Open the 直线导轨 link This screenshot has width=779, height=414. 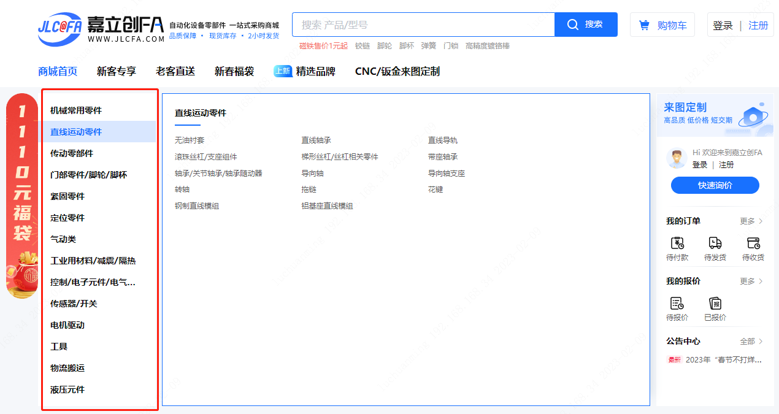(442, 140)
